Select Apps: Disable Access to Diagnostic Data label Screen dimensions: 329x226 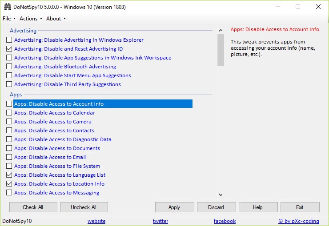pyautogui.click(x=63, y=139)
